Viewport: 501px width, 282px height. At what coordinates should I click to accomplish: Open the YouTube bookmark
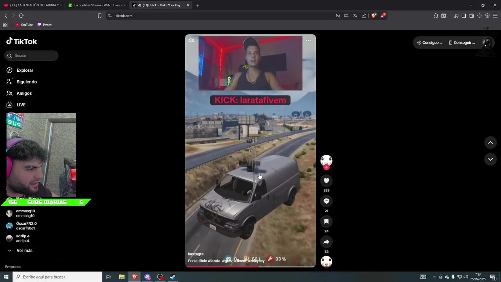[24, 25]
